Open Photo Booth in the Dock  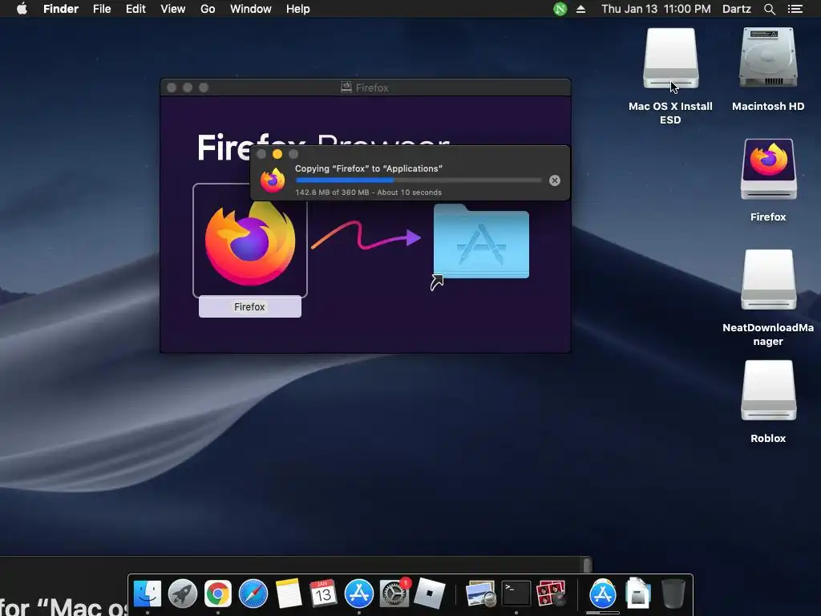[552, 594]
